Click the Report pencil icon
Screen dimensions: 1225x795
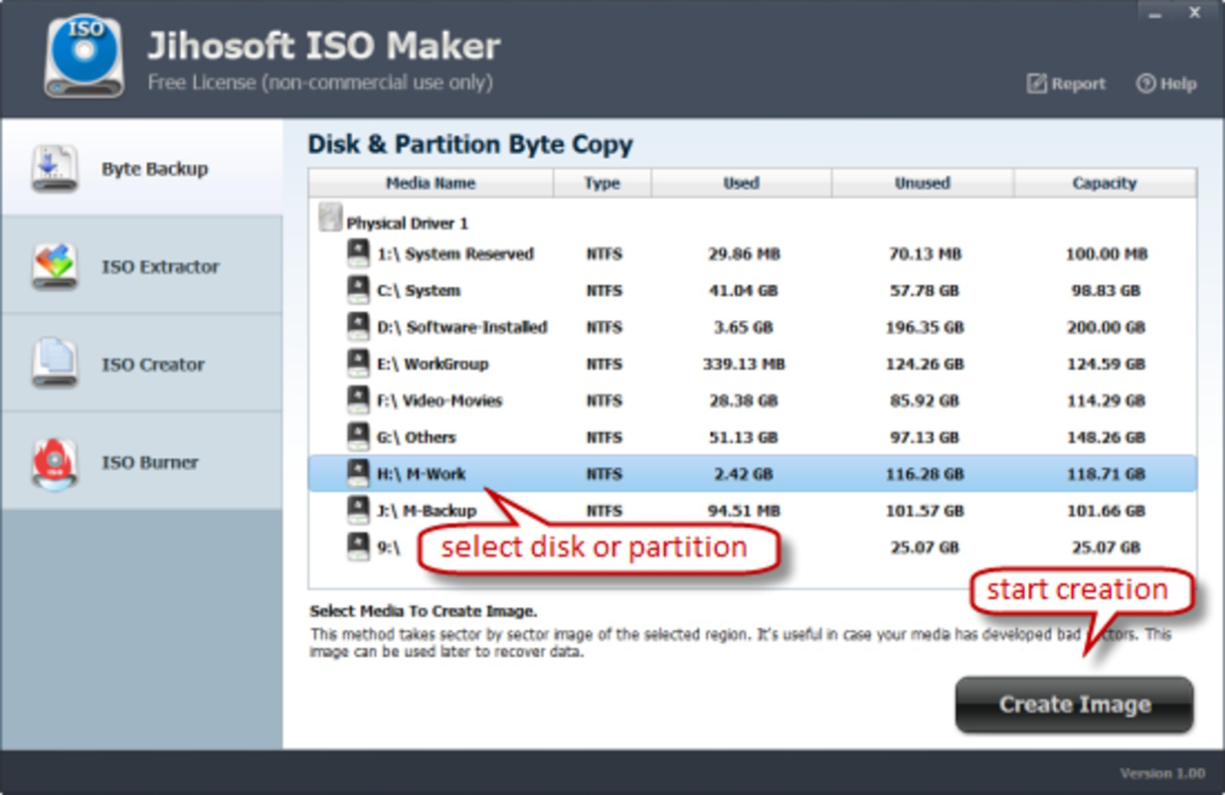pyautogui.click(x=1036, y=83)
